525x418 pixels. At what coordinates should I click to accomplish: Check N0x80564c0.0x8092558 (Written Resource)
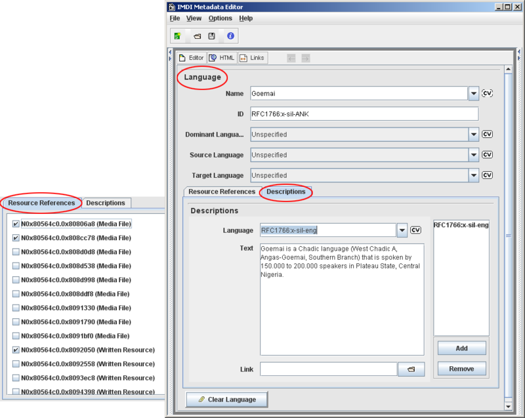click(x=16, y=364)
